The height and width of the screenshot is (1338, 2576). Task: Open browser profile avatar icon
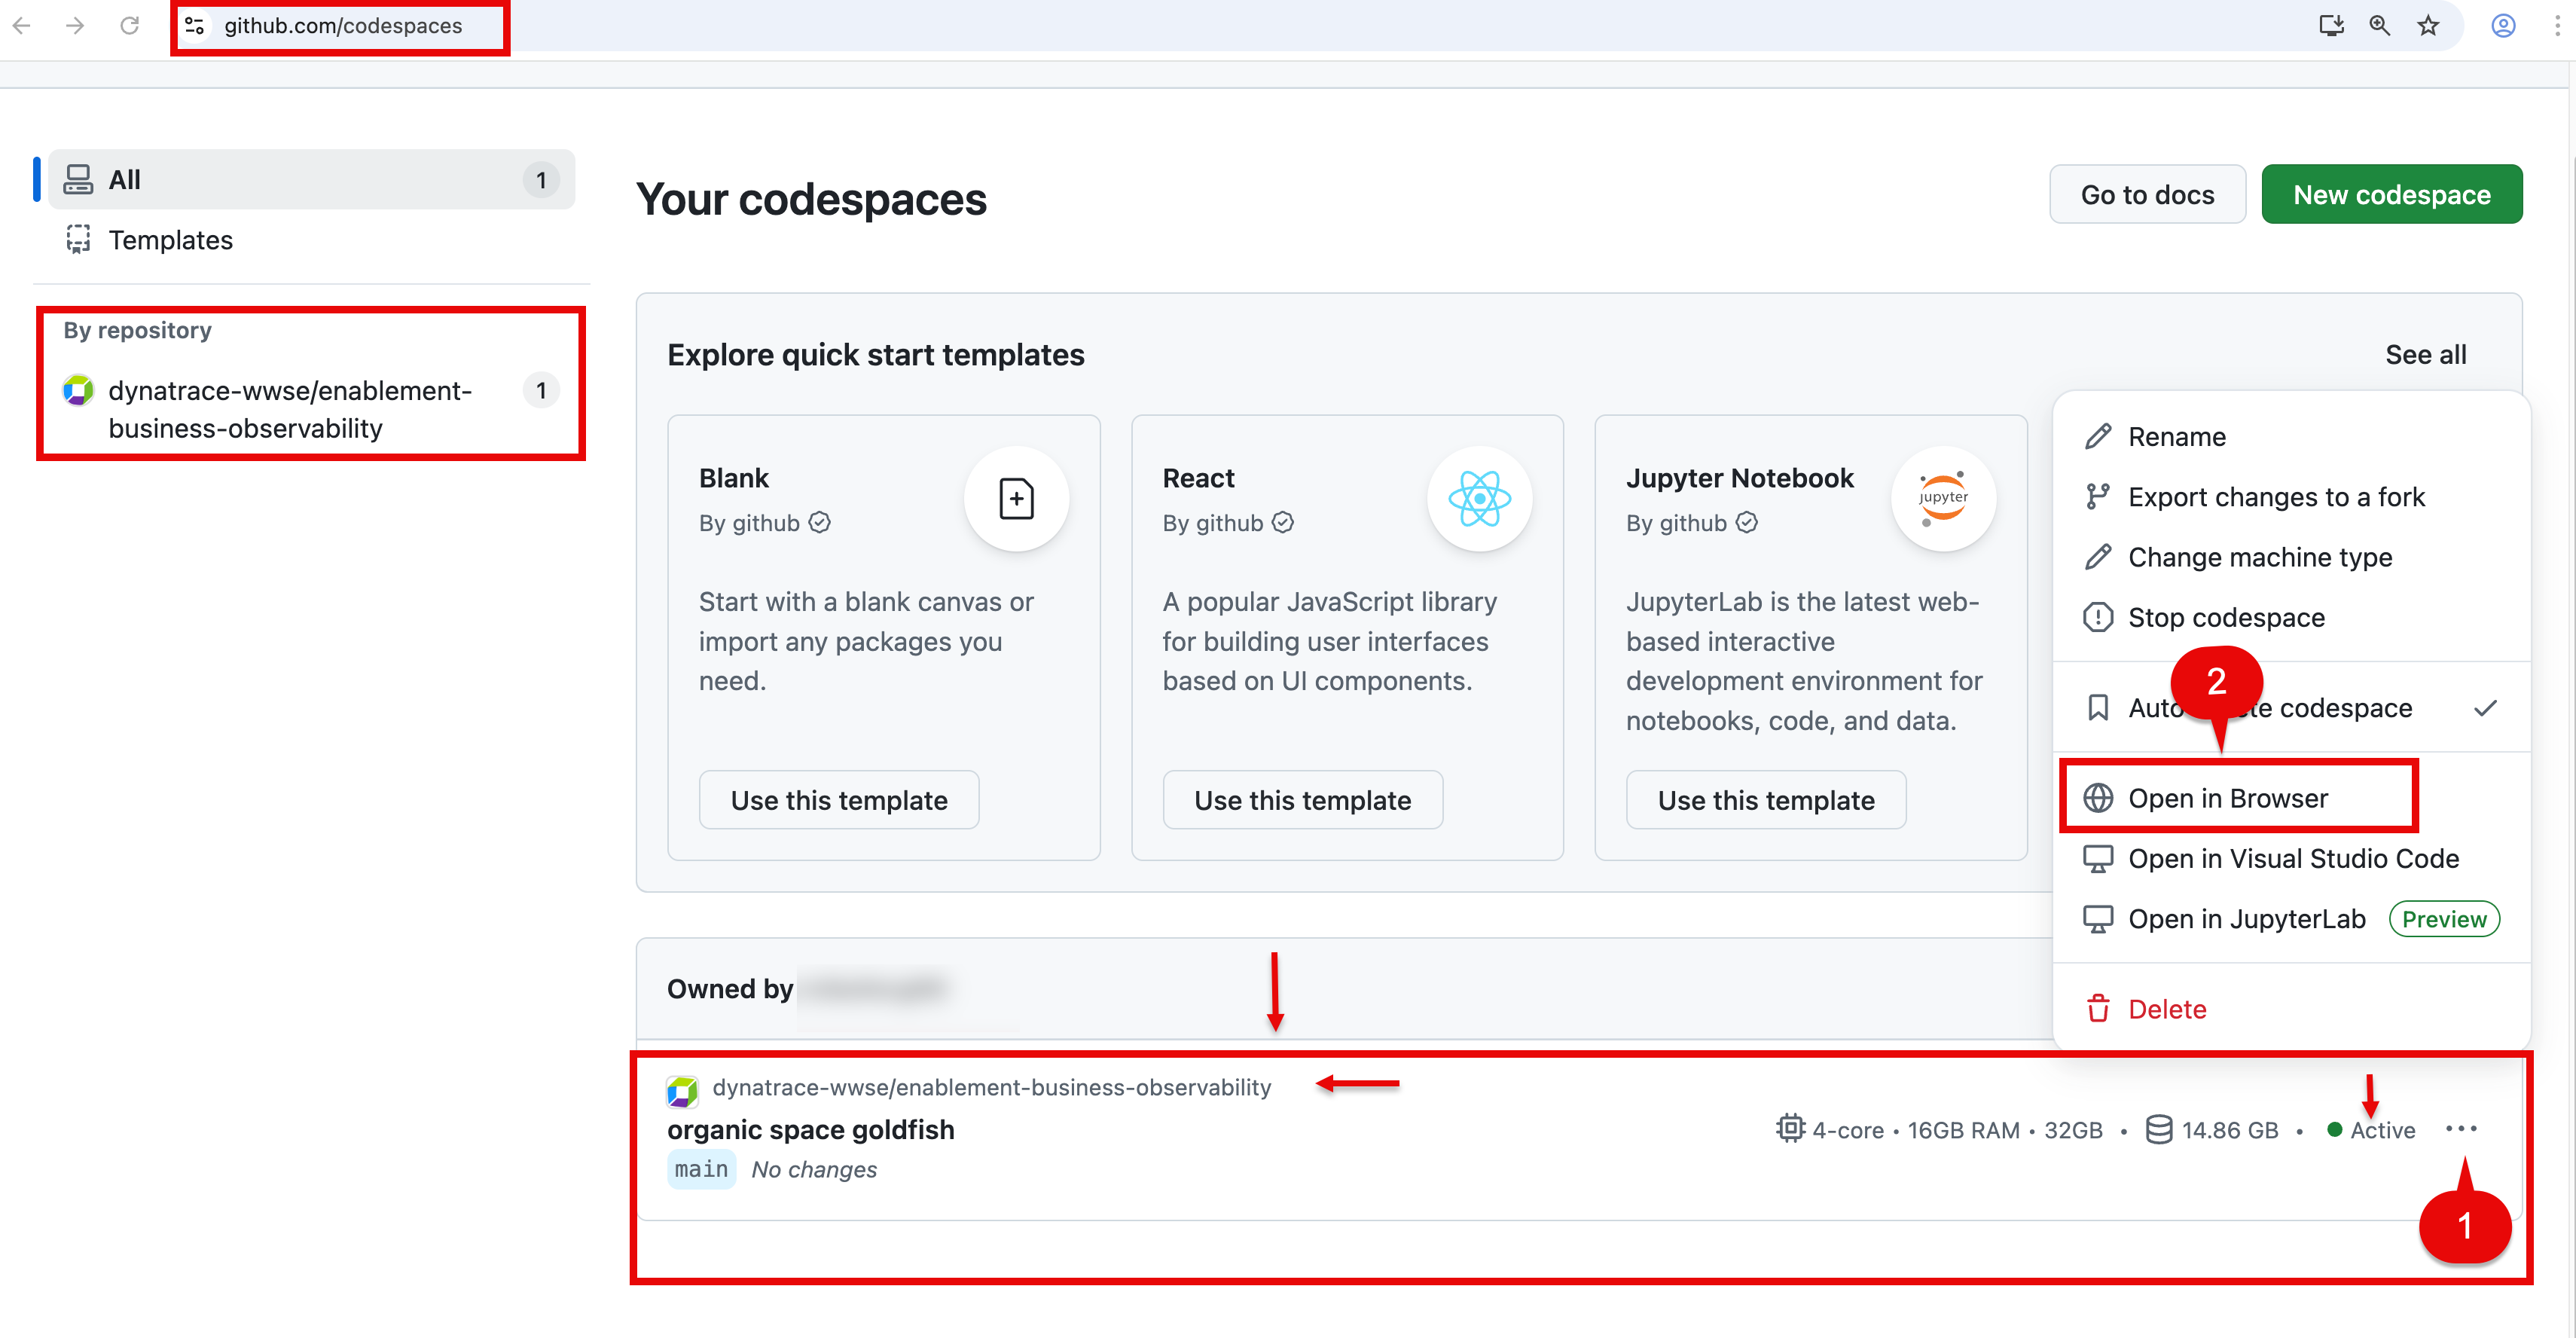tap(2503, 26)
